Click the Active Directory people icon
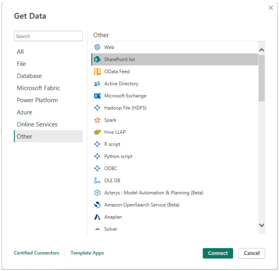This screenshot has width=279, height=271. [x=97, y=83]
